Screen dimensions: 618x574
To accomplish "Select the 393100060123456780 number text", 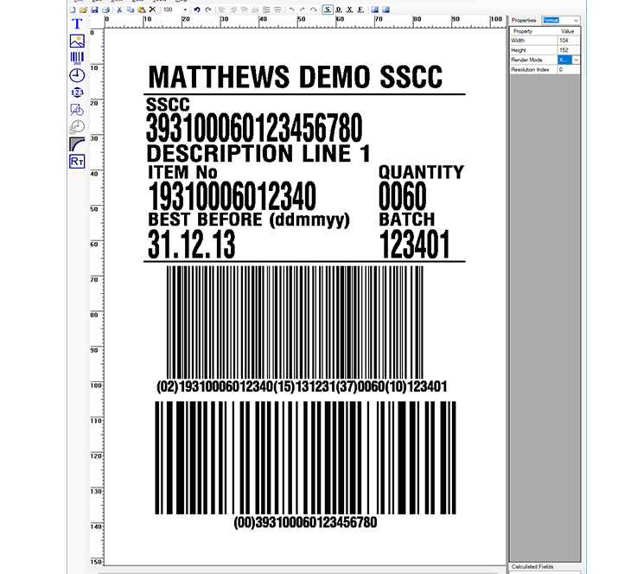I will (x=254, y=128).
